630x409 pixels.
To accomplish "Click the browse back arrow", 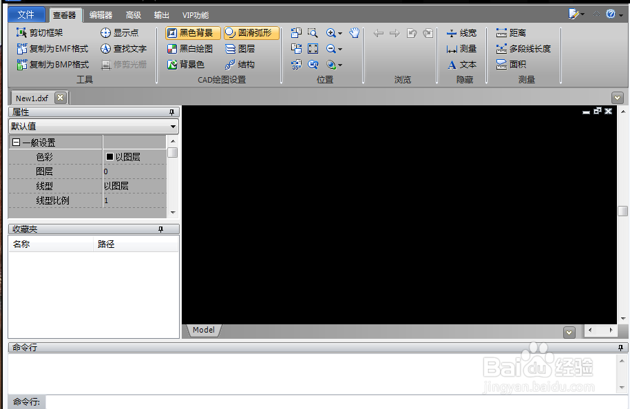I will [x=378, y=33].
